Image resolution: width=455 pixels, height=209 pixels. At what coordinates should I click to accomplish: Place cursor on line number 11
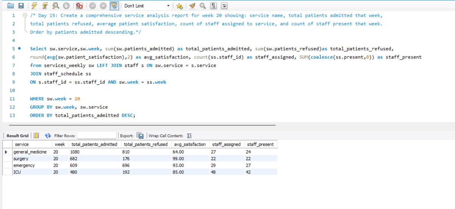(12, 99)
